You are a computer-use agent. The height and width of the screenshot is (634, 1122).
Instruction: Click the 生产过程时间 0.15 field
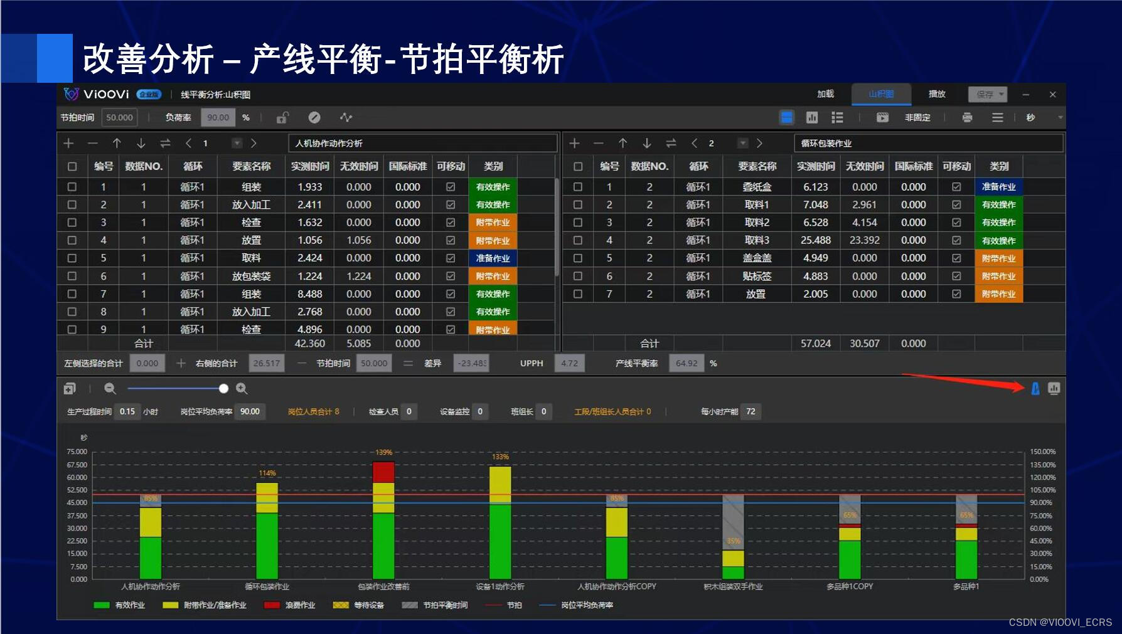coord(127,411)
